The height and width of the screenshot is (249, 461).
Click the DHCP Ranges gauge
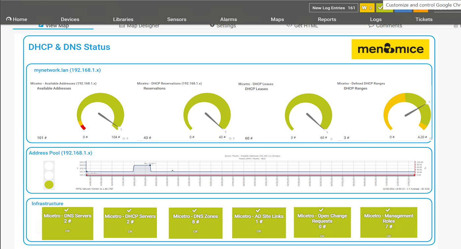pyautogui.click(x=407, y=114)
